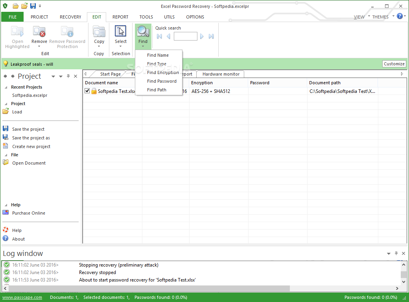Open the Start Page tab
This screenshot has height=302, width=409.
[111, 74]
